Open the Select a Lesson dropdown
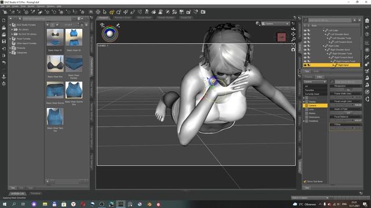Image resolution: width=371 pixels, height=208 pixels. coord(310,198)
